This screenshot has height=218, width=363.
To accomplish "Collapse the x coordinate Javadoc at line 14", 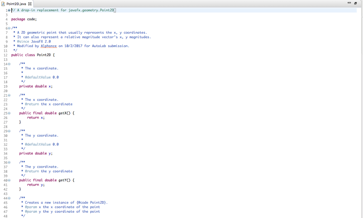I will (9, 64).
